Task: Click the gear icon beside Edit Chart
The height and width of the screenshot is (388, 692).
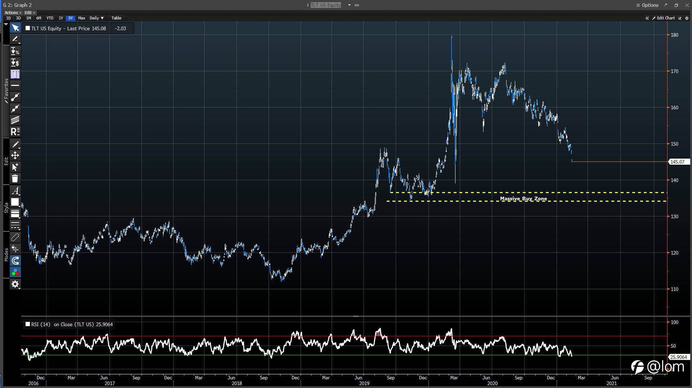Action: [x=687, y=18]
